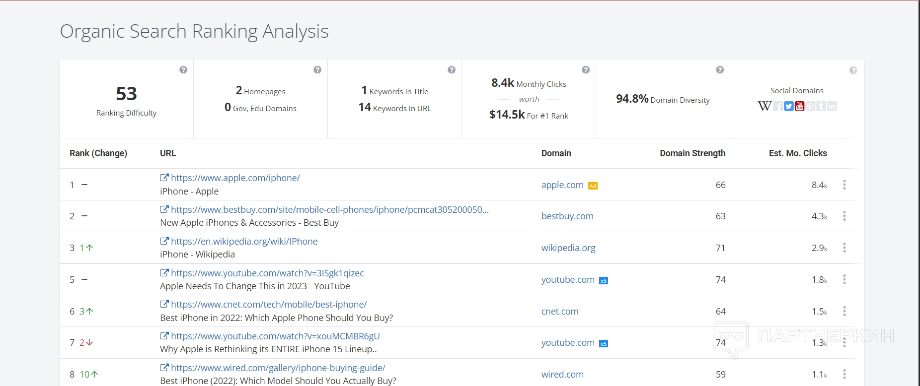Click the Twitter icon under Social Domains

(788, 106)
